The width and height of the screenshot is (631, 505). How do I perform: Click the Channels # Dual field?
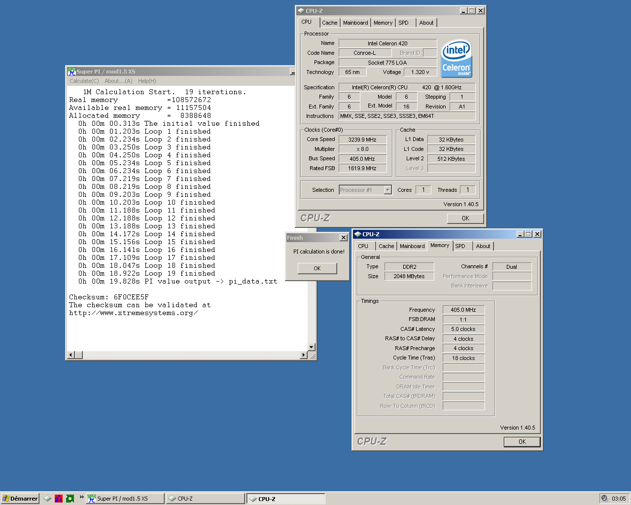click(x=512, y=267)
